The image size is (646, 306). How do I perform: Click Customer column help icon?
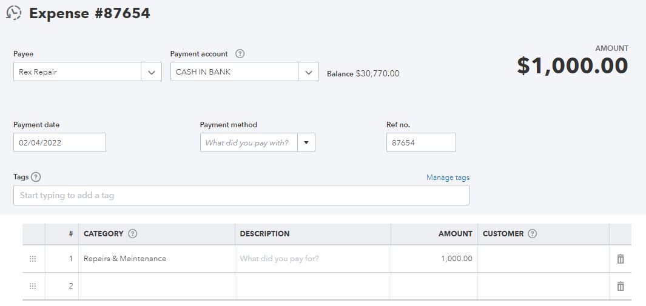coord(533,234)
